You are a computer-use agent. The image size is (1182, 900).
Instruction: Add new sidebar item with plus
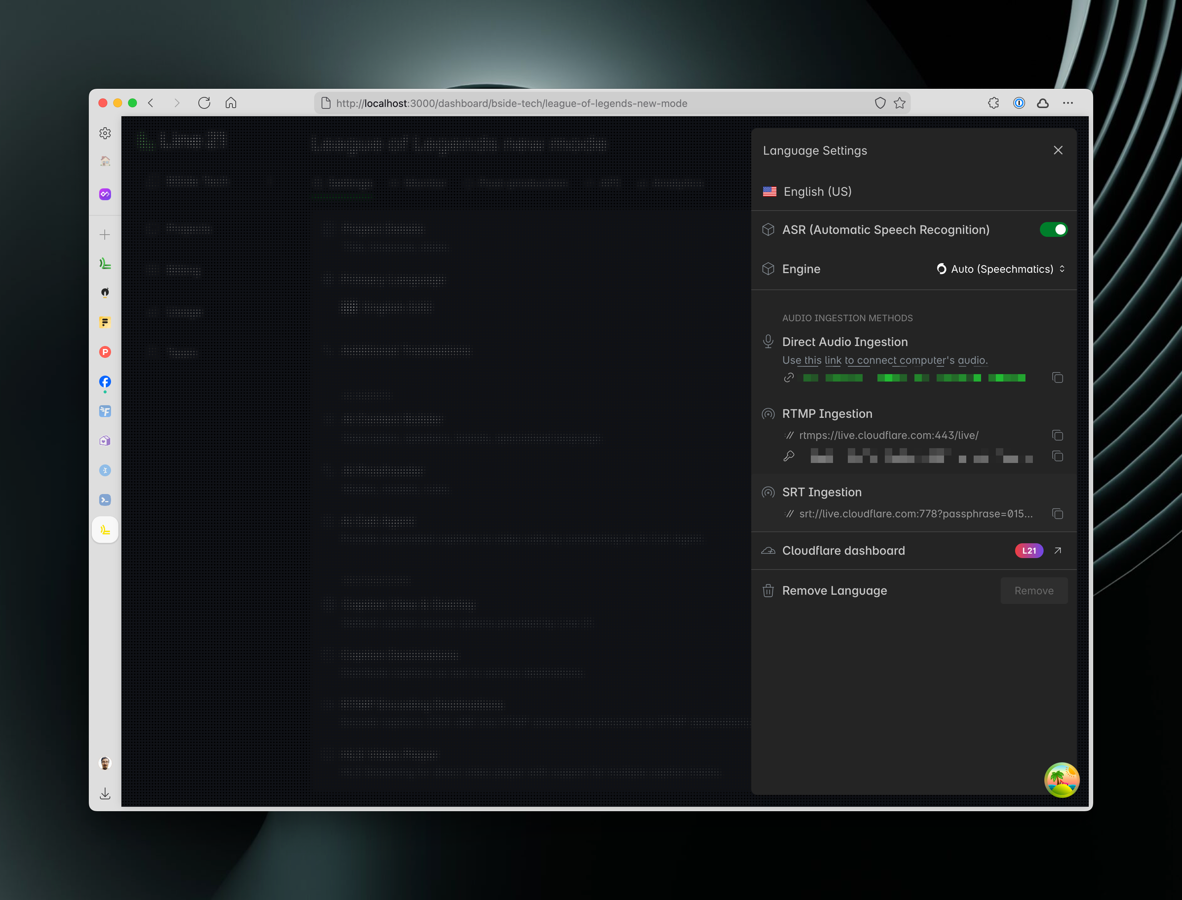pos(105,235)
